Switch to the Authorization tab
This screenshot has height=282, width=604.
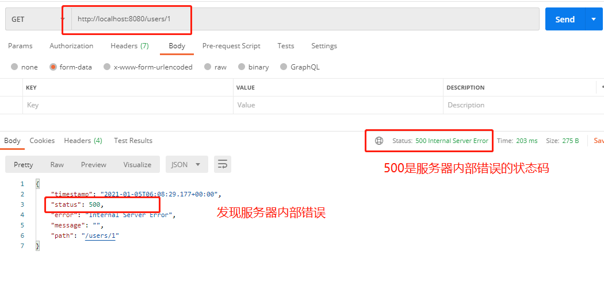point(71,46)
